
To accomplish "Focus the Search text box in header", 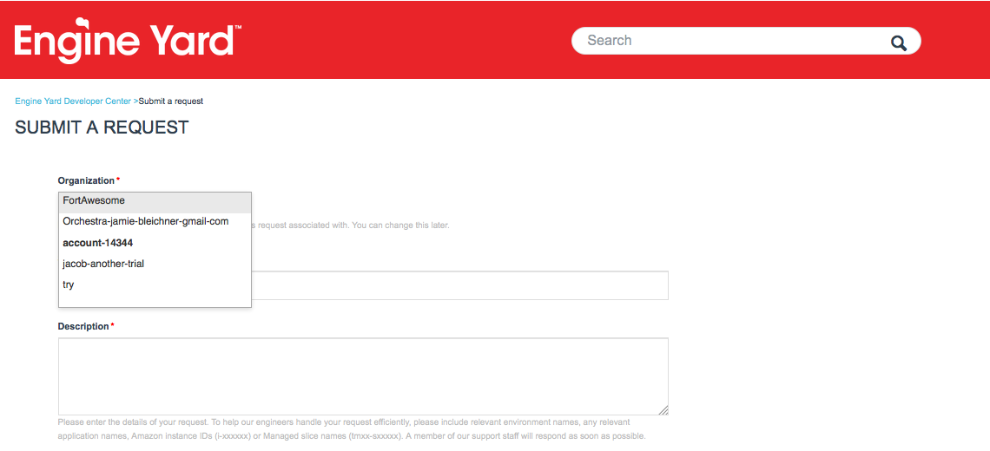I will pos(729,41).
